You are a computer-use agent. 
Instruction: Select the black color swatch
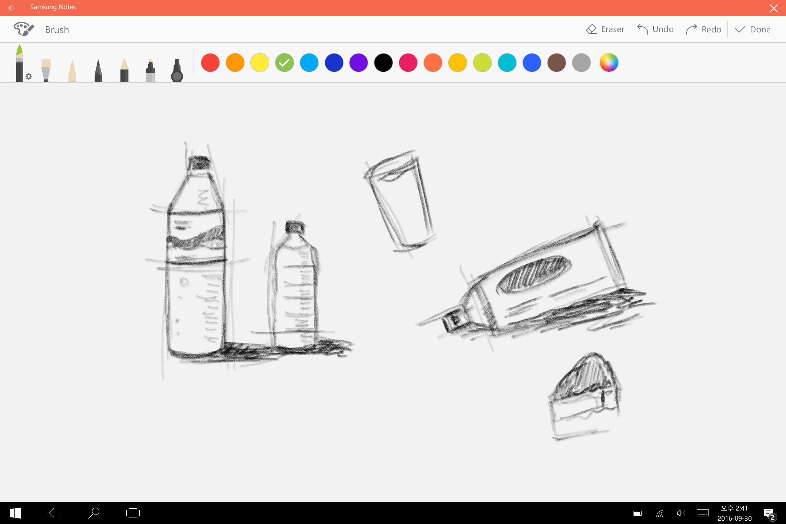click(x=384, y=63)
